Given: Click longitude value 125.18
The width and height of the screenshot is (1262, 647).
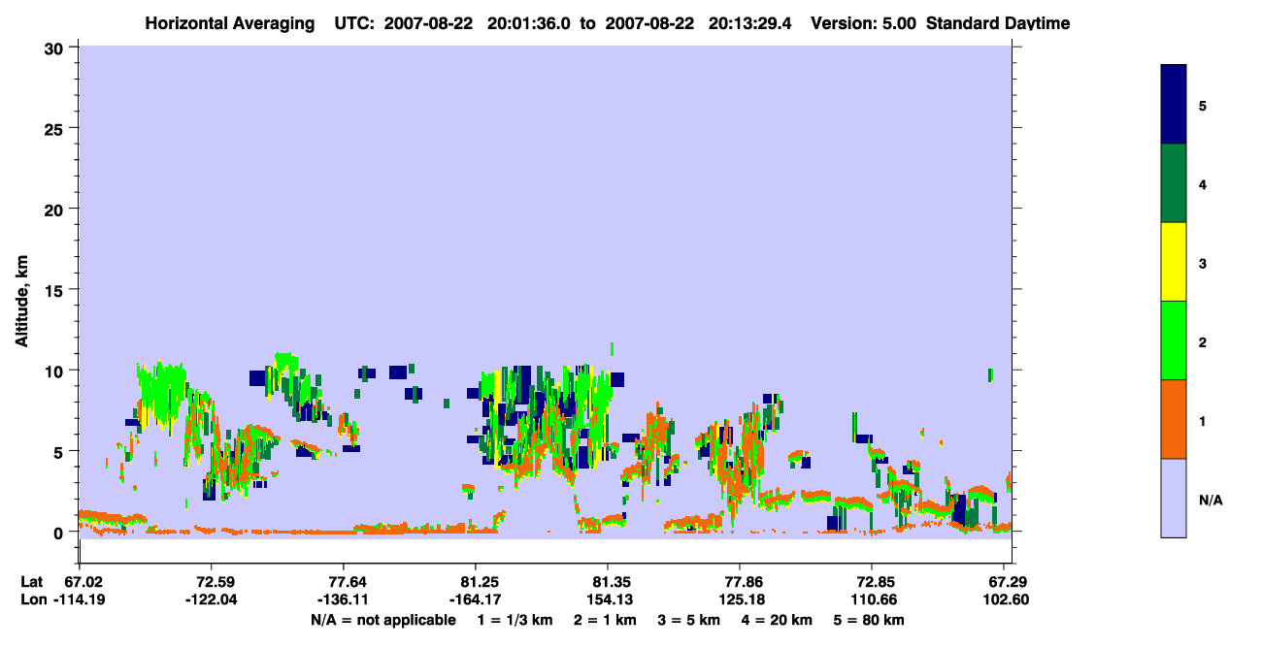Looking at the screenshot, I should point(741,599).
